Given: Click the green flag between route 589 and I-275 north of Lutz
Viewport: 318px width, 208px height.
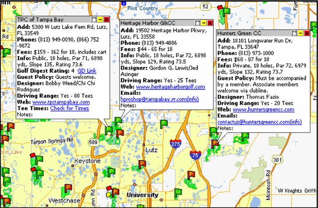Looking at the screenshot, I should [163, 124].
